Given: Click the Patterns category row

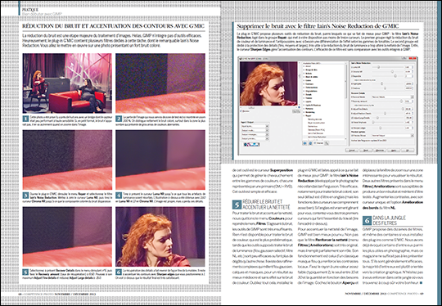Looking at the screenshot, I should [309, 109].
